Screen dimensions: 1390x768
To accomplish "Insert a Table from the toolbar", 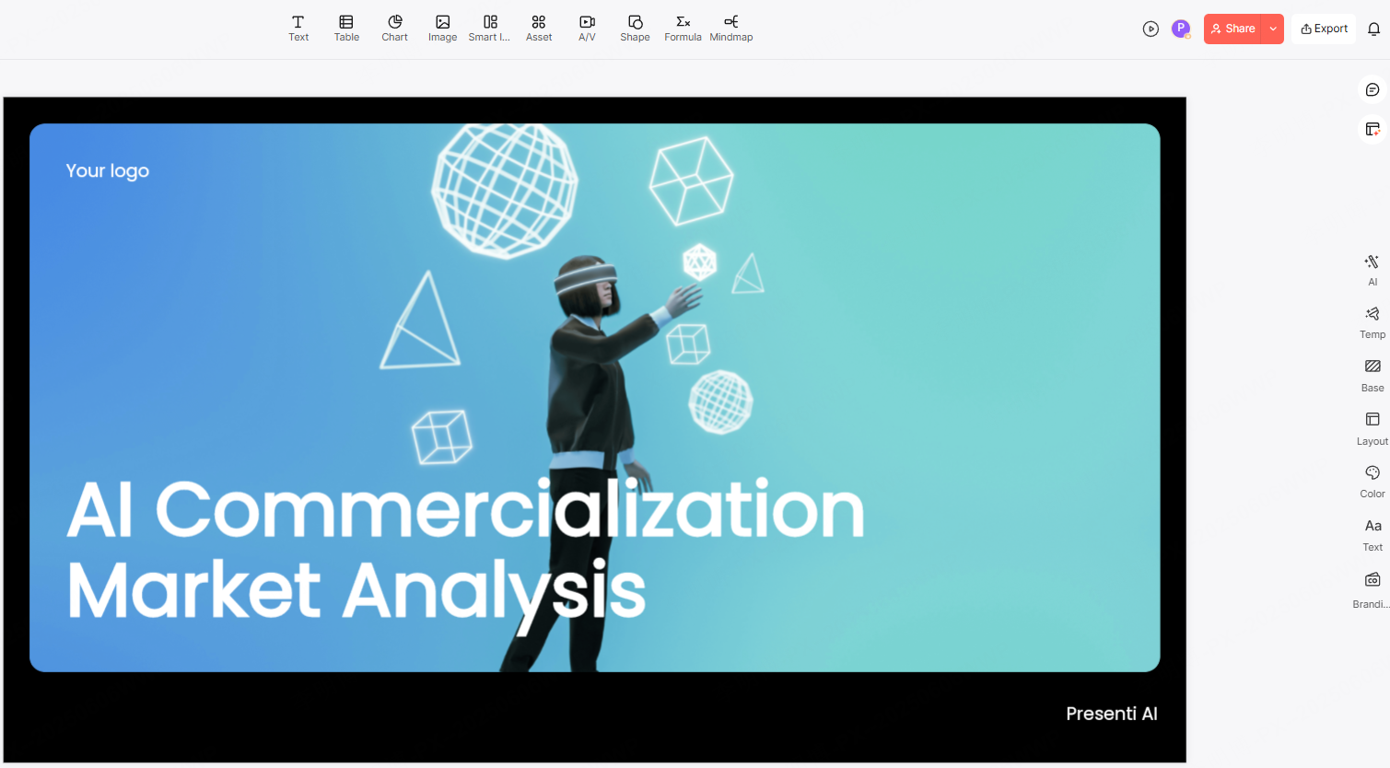I will click(x=346, y=28).
